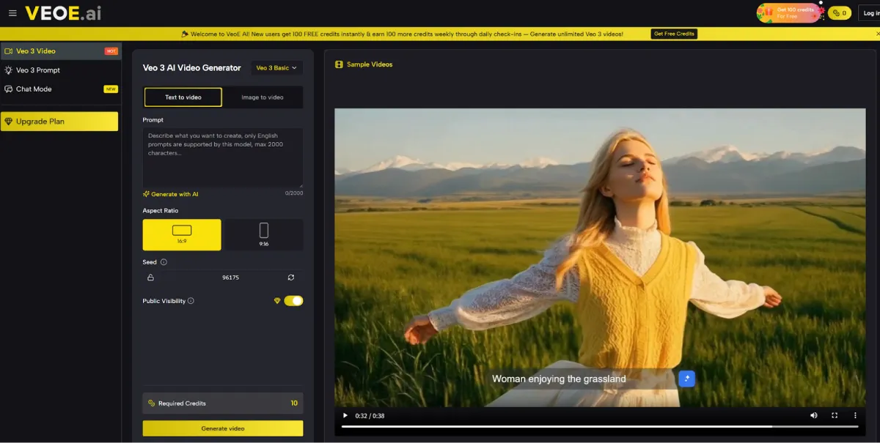Mute the sample video audio
This screenshot has width=880, height=443.
tap(814, 415)
